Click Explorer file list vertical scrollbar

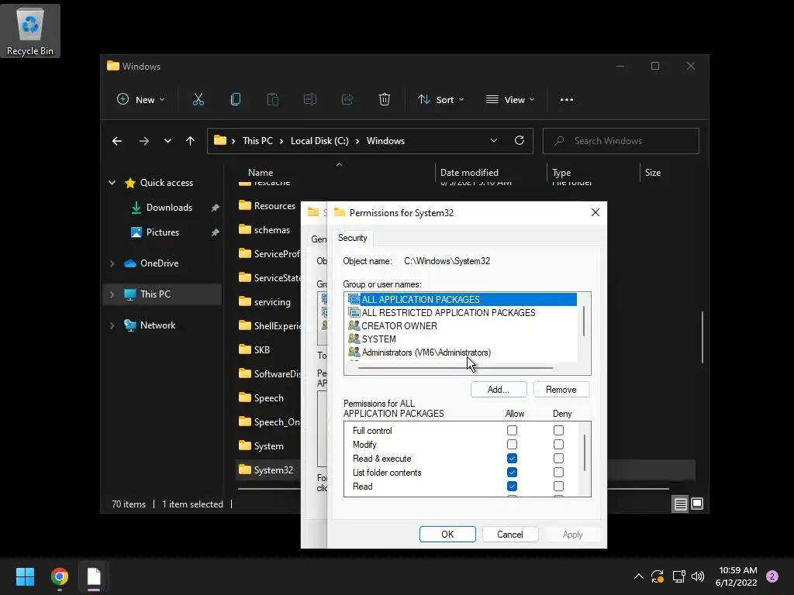coord(703,337)
